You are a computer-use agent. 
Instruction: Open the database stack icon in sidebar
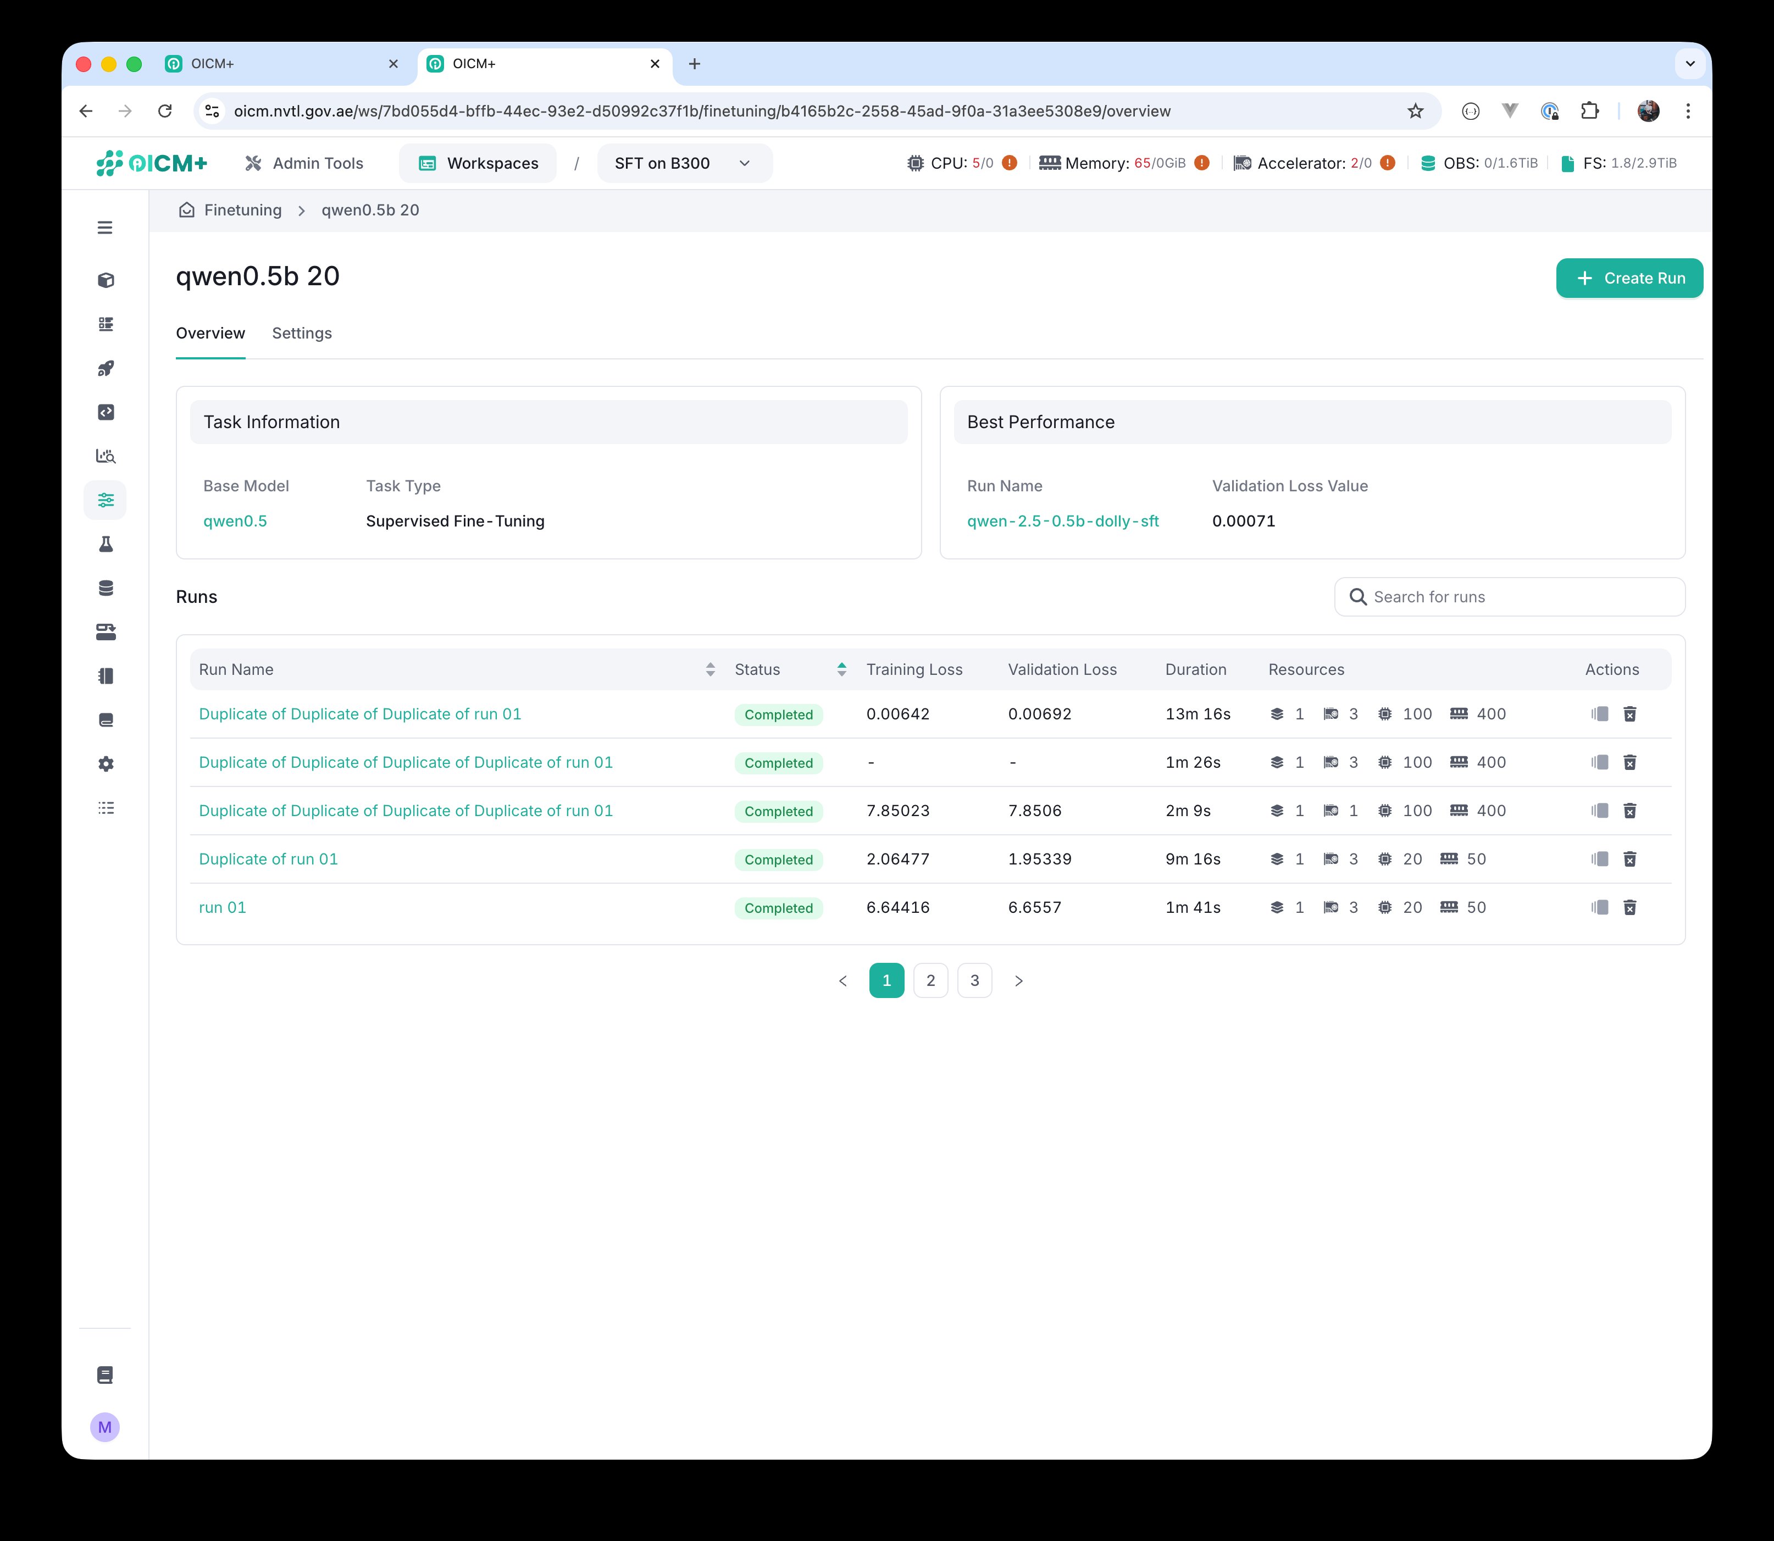click(x=106, y=588)
